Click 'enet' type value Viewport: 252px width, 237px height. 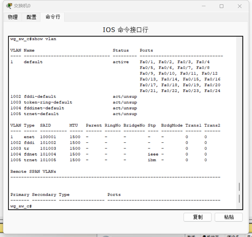[x=29, y=137]
